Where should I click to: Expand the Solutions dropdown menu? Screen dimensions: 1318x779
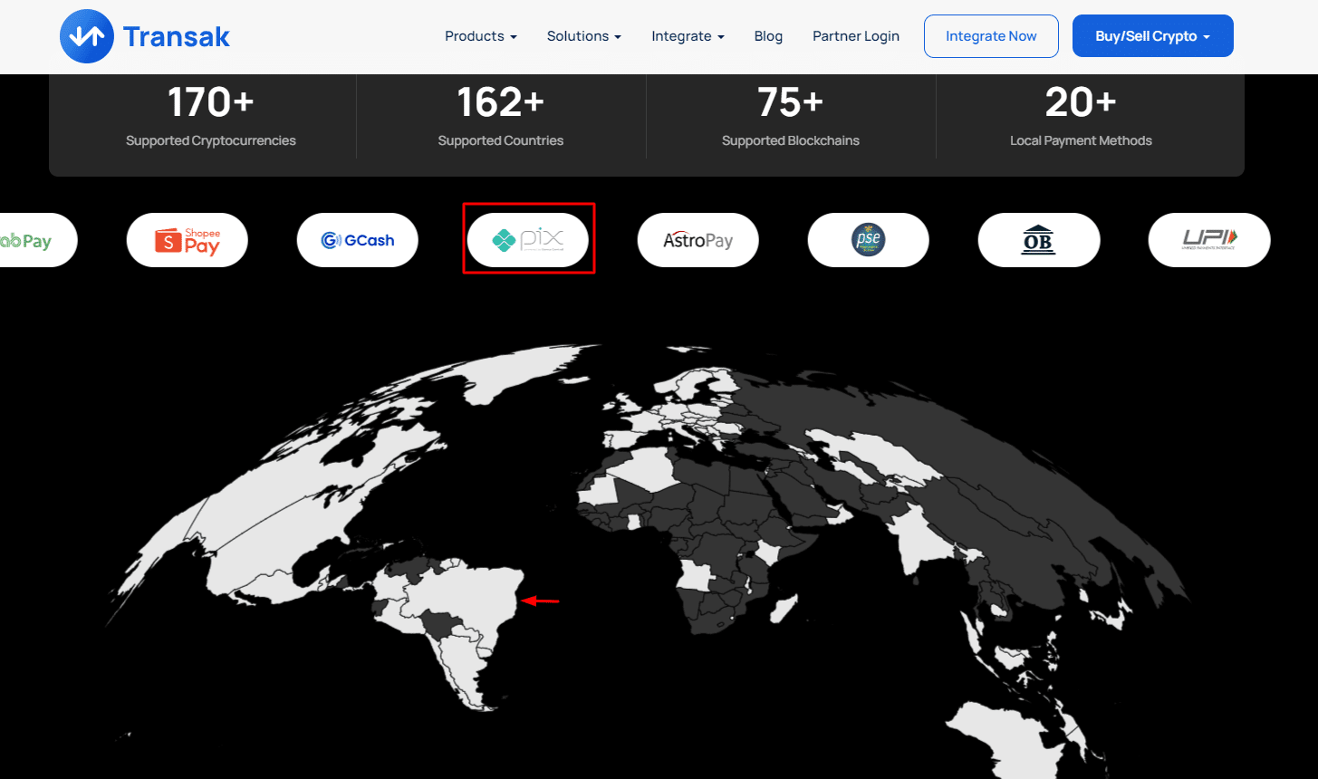click(x=584, y=36)
